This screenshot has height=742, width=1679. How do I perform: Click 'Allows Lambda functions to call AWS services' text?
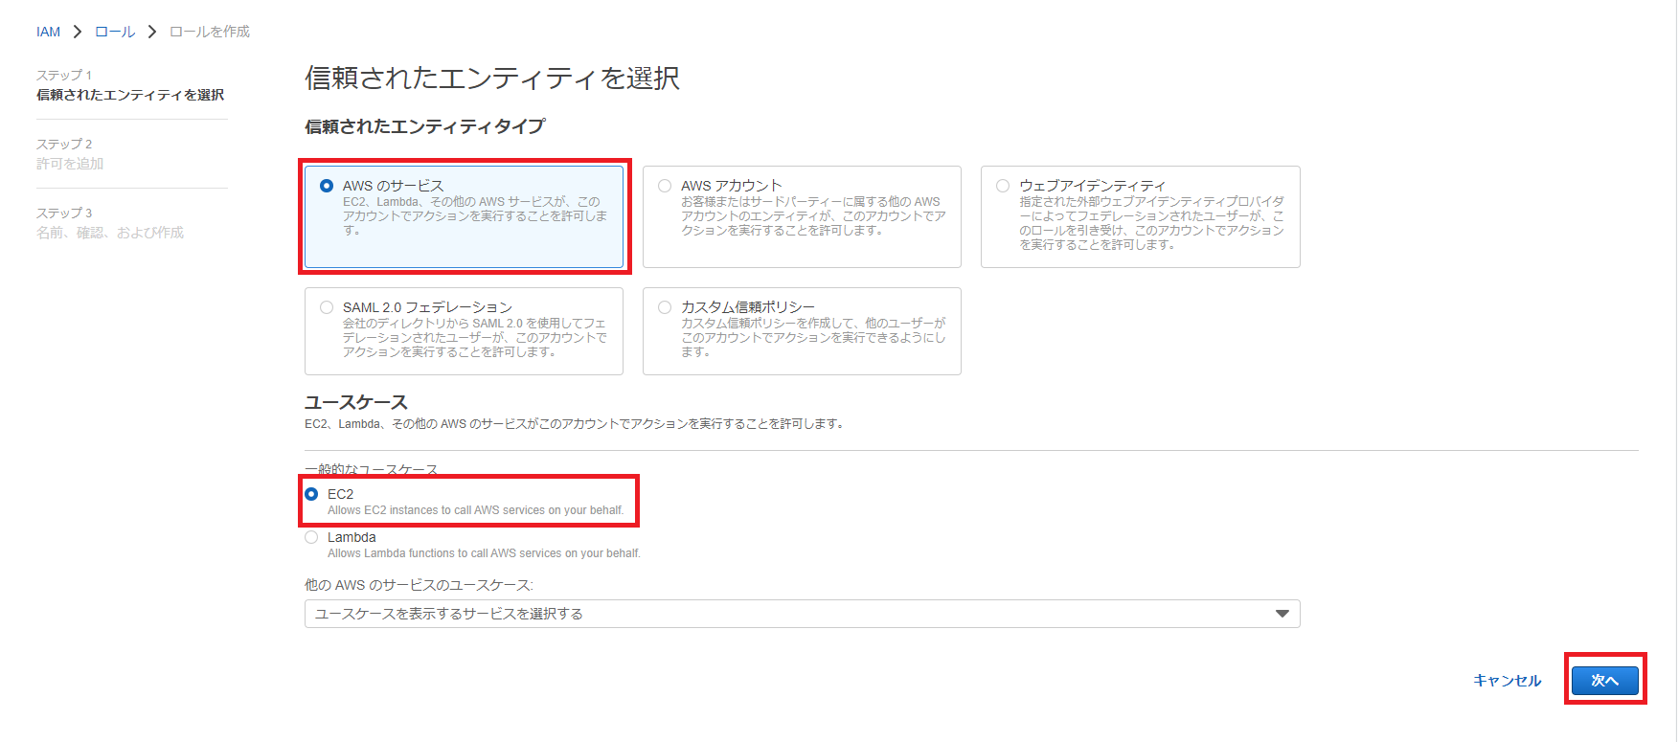point(484,553)
